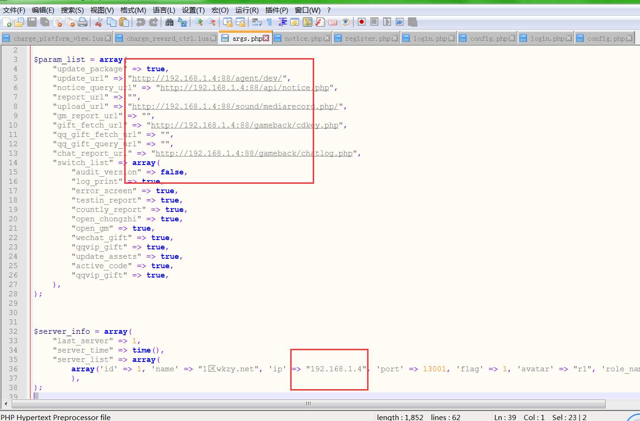Toggle file monitoring eye icon
Image resolution: width=640 pixels, height=421 pixels.
tap(346, 22)
